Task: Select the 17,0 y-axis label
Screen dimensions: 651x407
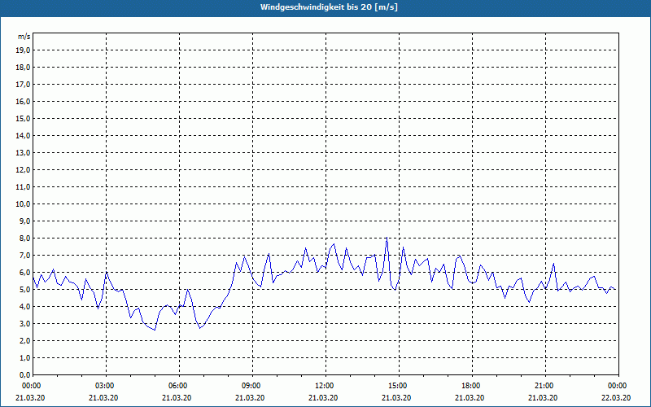Action: [24, 85]
